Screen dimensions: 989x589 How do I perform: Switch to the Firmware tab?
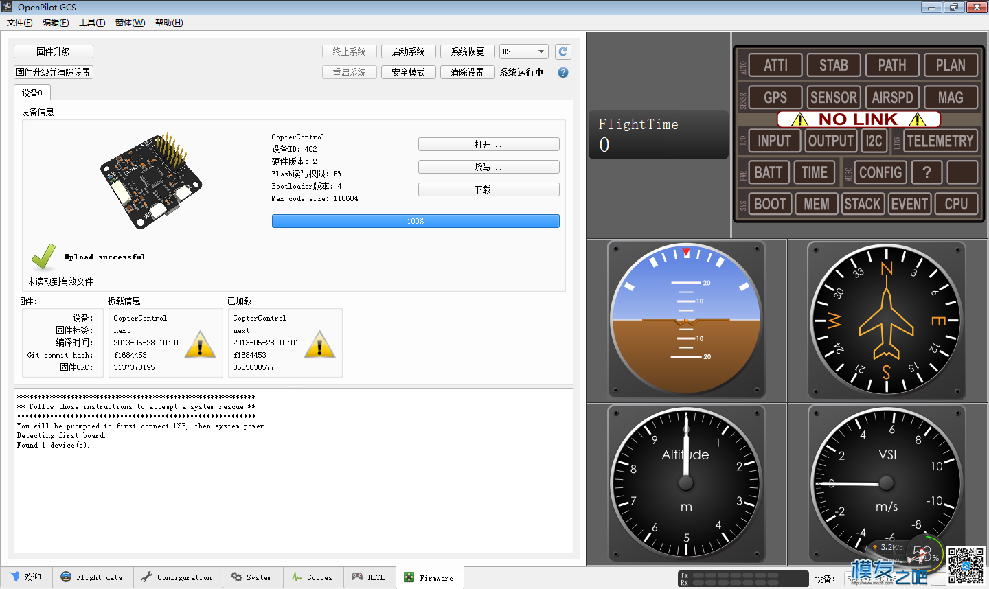pyautogui.click(x=429, y=578)
